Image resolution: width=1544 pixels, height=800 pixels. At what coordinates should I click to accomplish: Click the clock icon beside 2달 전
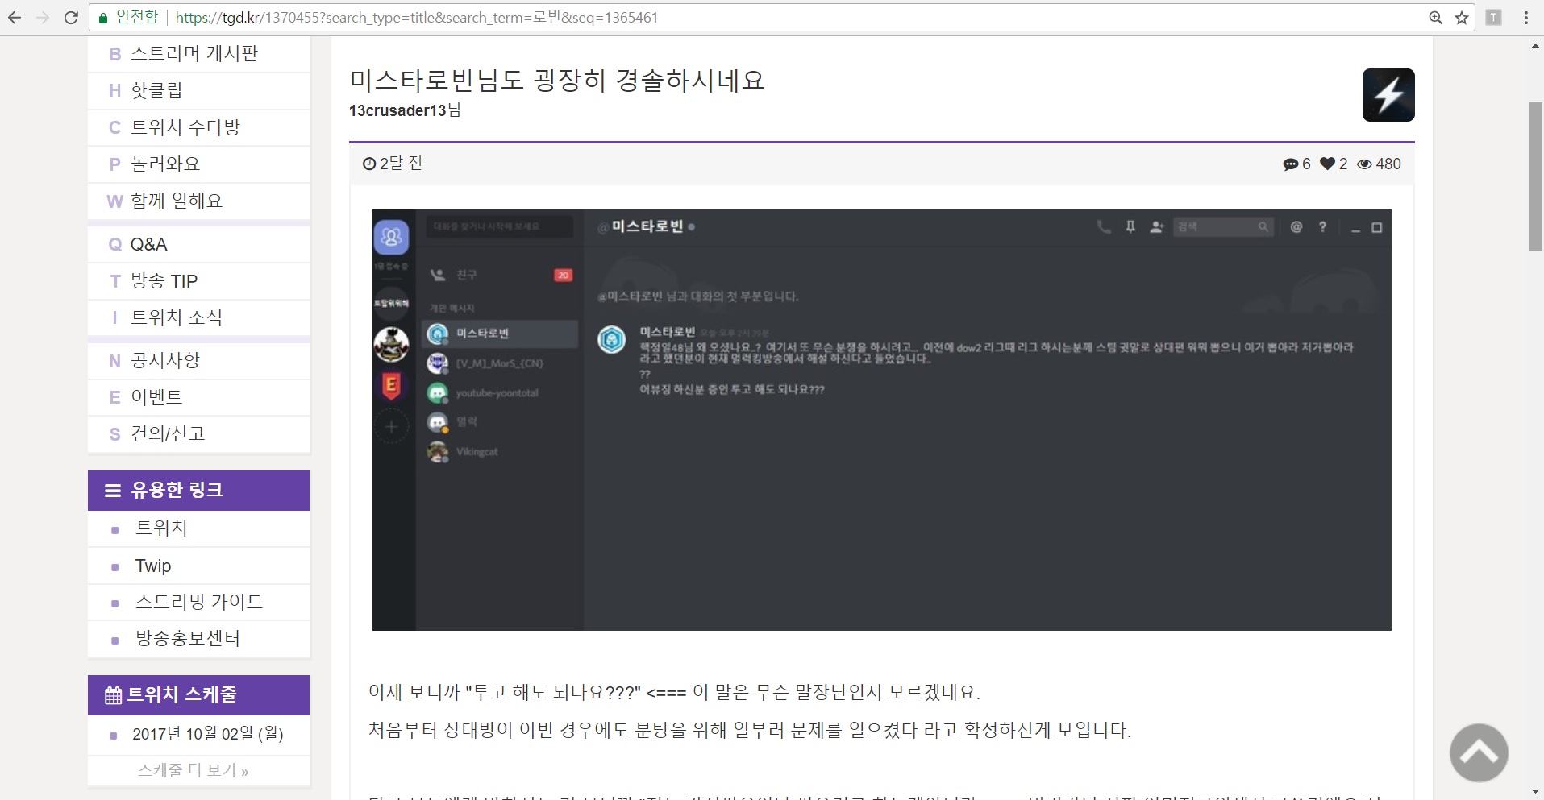(x=369, y=164)
